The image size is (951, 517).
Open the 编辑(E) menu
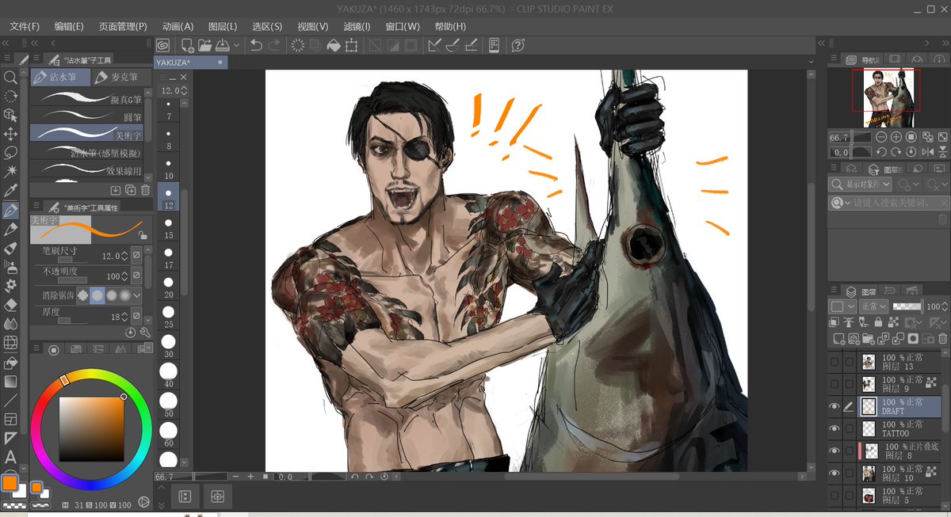(x=69, y=26)
